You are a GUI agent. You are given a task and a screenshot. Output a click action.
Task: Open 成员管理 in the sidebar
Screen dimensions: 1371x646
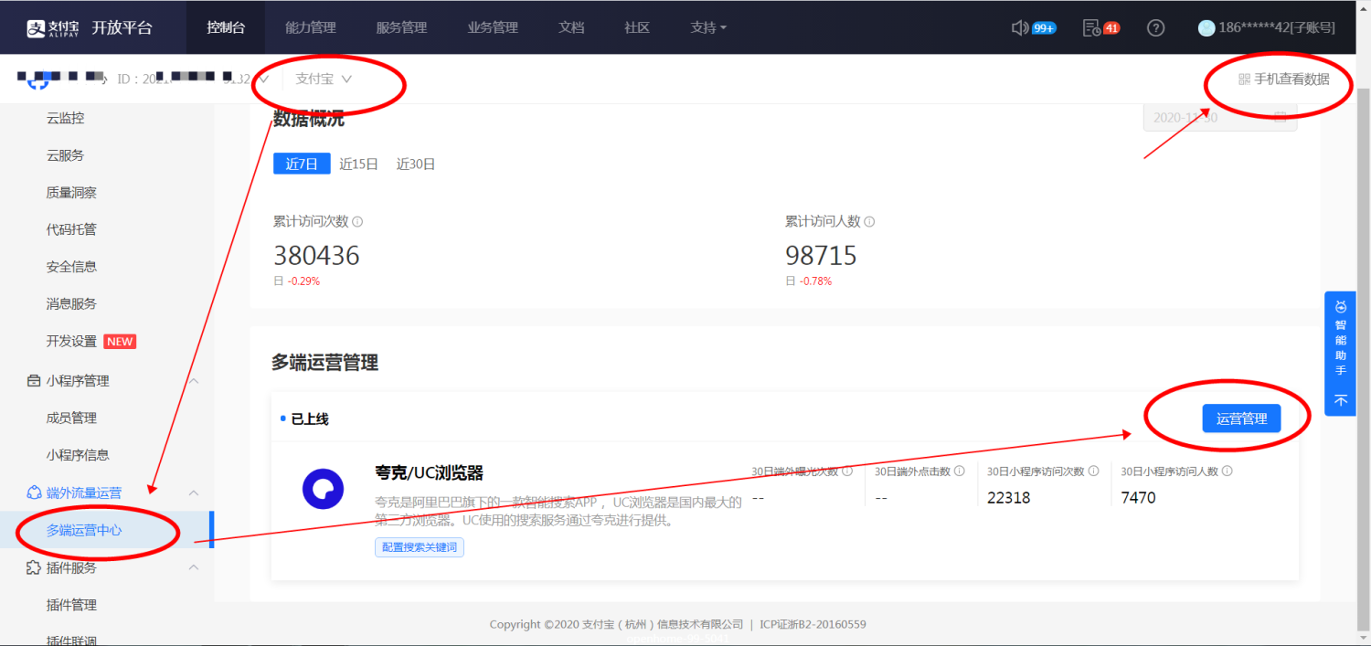pos(71,418)
